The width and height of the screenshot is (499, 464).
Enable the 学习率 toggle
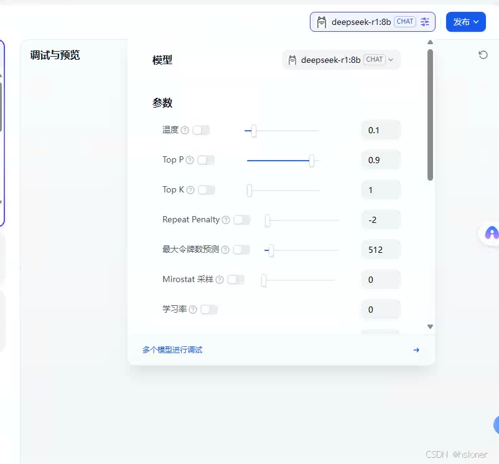[x=209, y=310]
